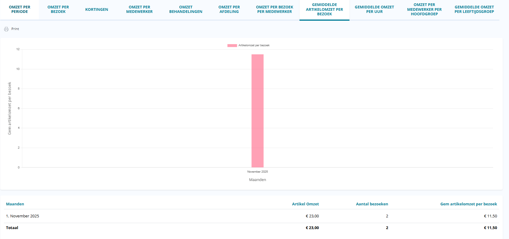
Task: Toggle the pink Artikelomzet per bezoek legend swatch
Action: (x=232, y=46)
